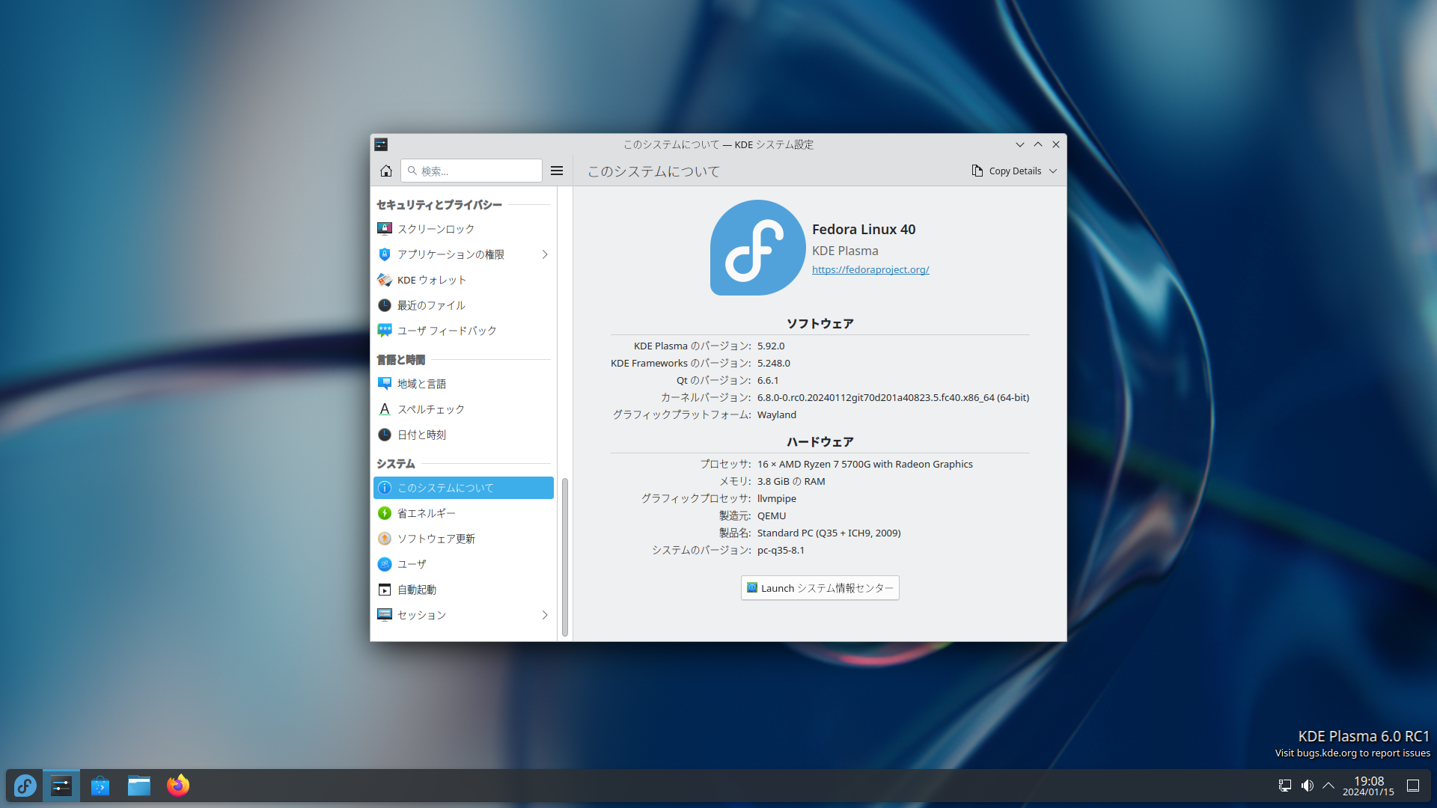The width and height of the screenshot is (1437, 808).
Task: Show hidden system tray icons arrow
Action: [x=1328, y=786]
